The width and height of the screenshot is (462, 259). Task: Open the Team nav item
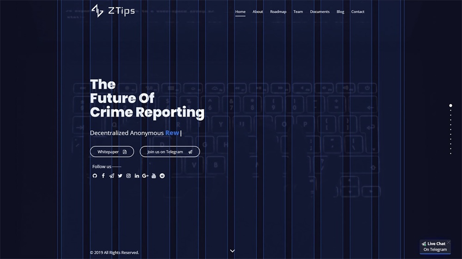298,12
